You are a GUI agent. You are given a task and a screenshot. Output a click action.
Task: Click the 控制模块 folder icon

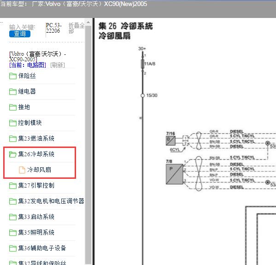(x=13, y=123)
